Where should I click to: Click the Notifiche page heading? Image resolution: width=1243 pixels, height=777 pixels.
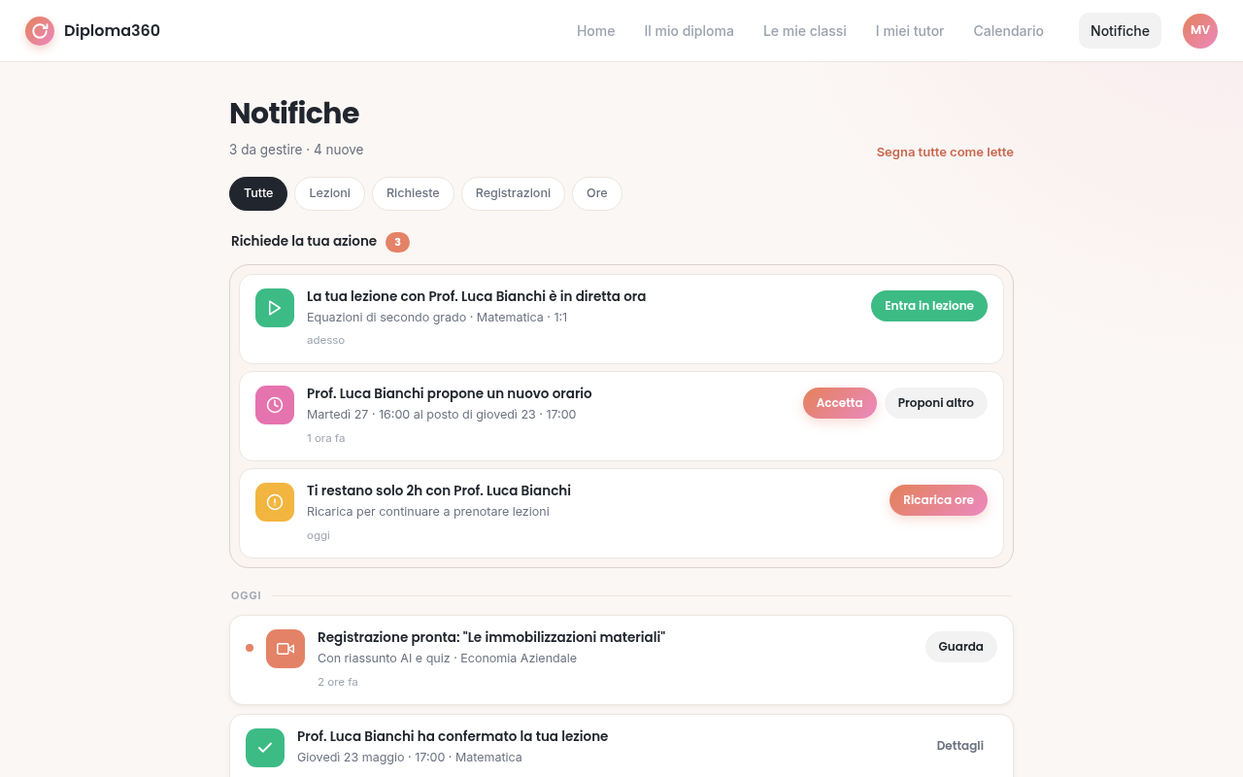[294, 114]
